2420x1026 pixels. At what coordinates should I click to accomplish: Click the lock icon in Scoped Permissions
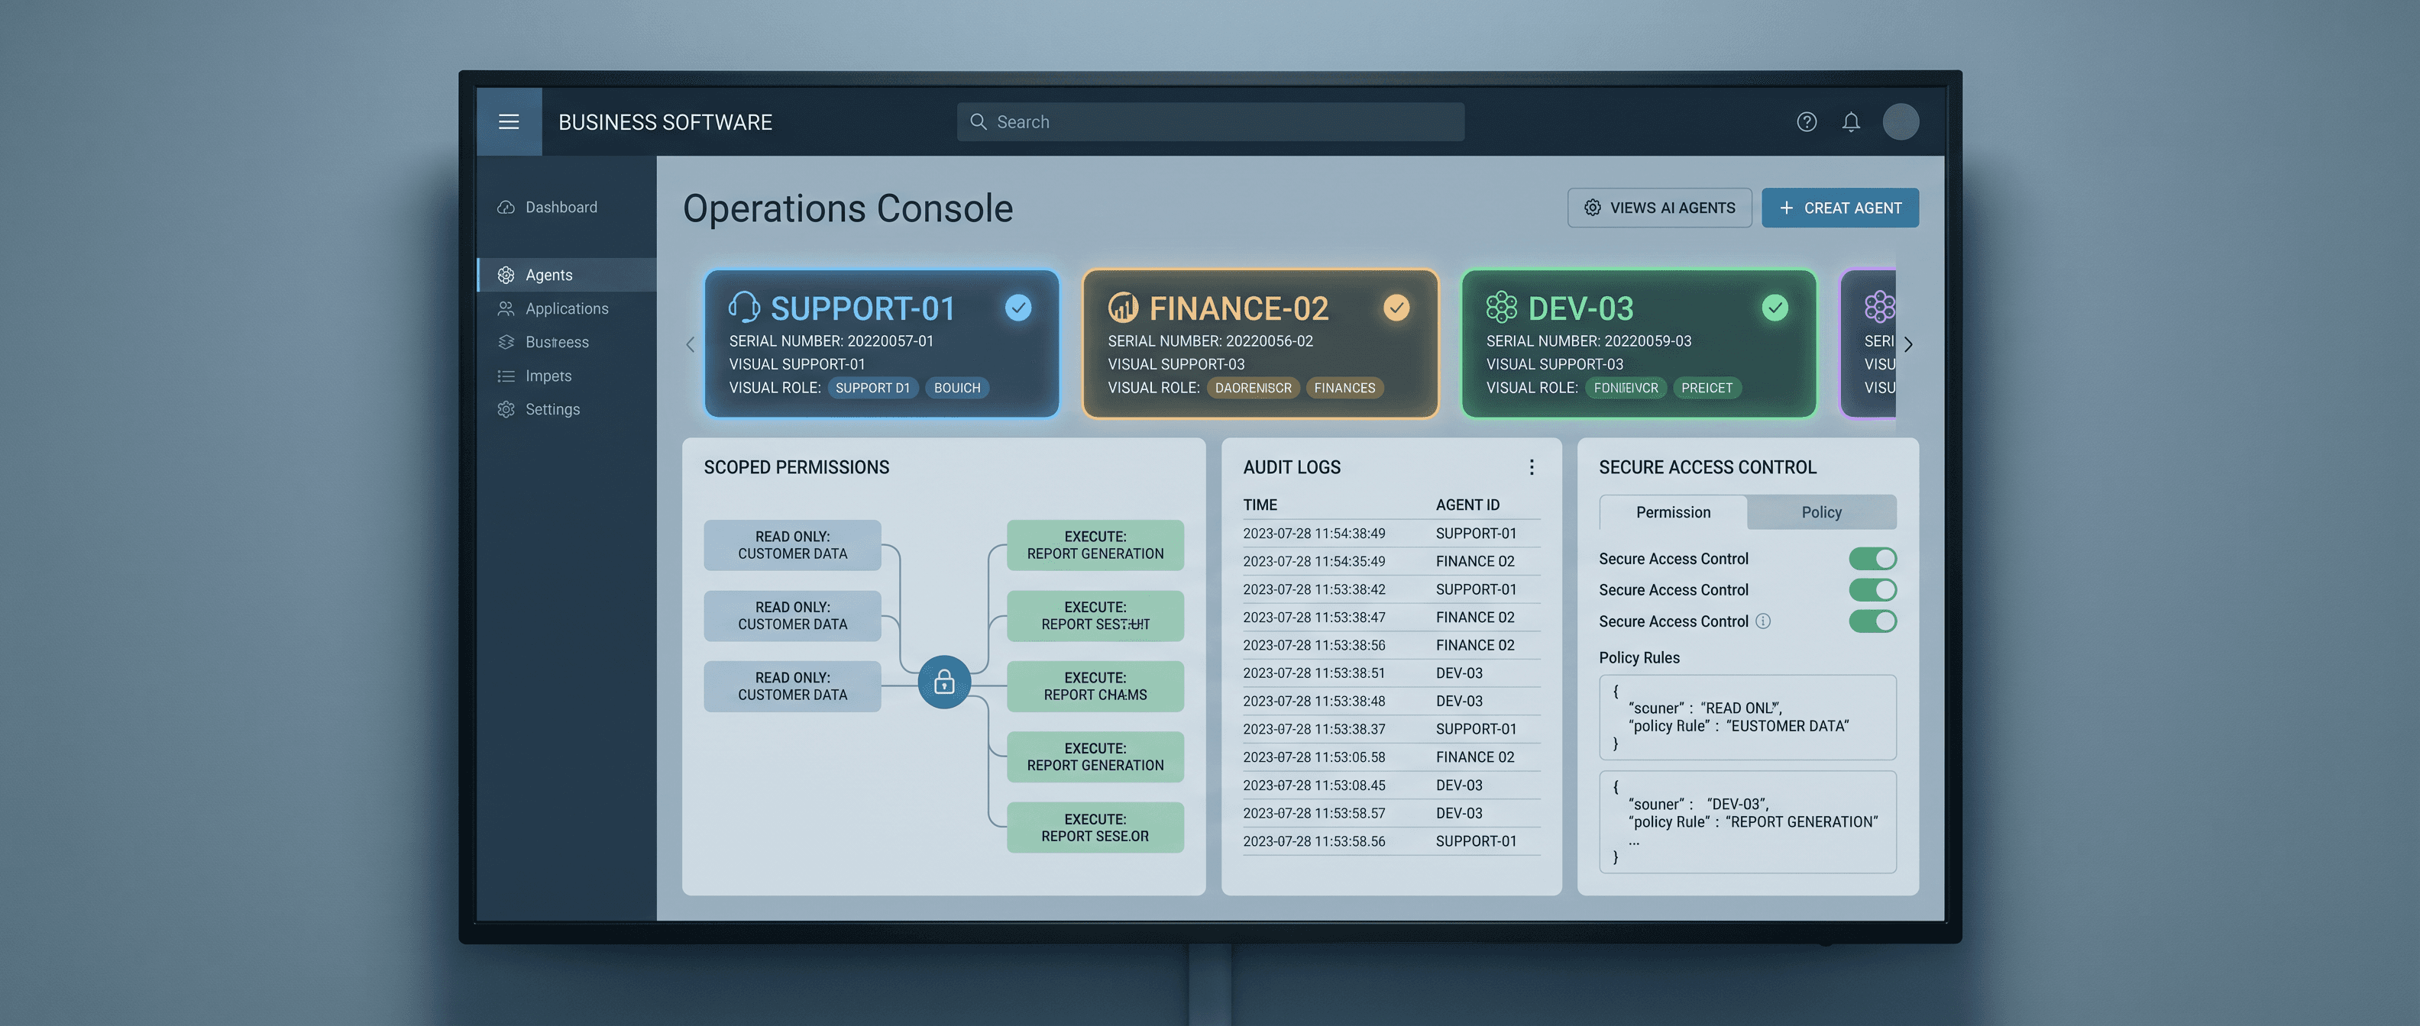click(x=944, y=683)
